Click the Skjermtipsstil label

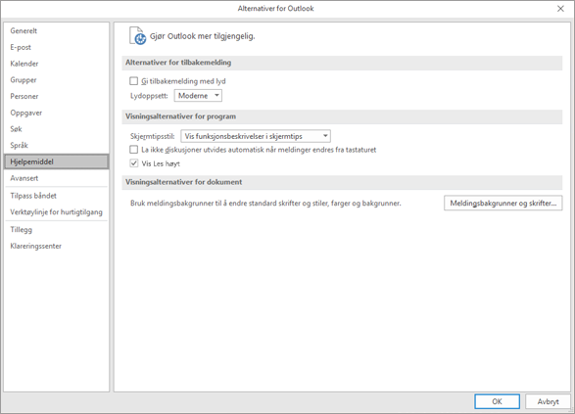point(152,136)
